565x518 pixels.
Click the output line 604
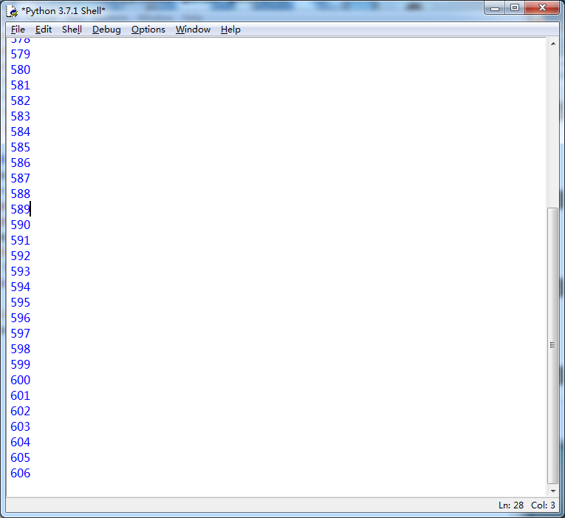click(x=21, y=443)
